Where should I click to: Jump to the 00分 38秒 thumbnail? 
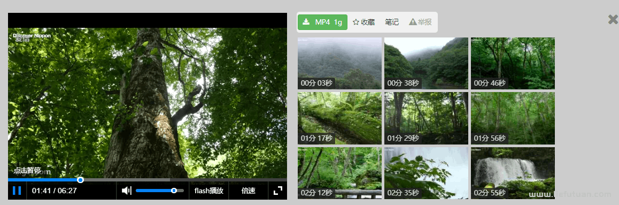pos(427,64)
